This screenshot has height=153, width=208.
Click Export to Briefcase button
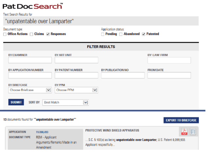[181, 120]
